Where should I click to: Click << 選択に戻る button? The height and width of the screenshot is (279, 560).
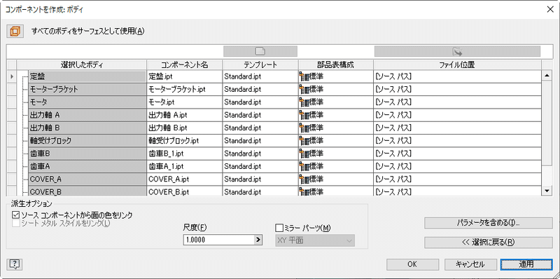pyautogui.click(x=488, y=242)
